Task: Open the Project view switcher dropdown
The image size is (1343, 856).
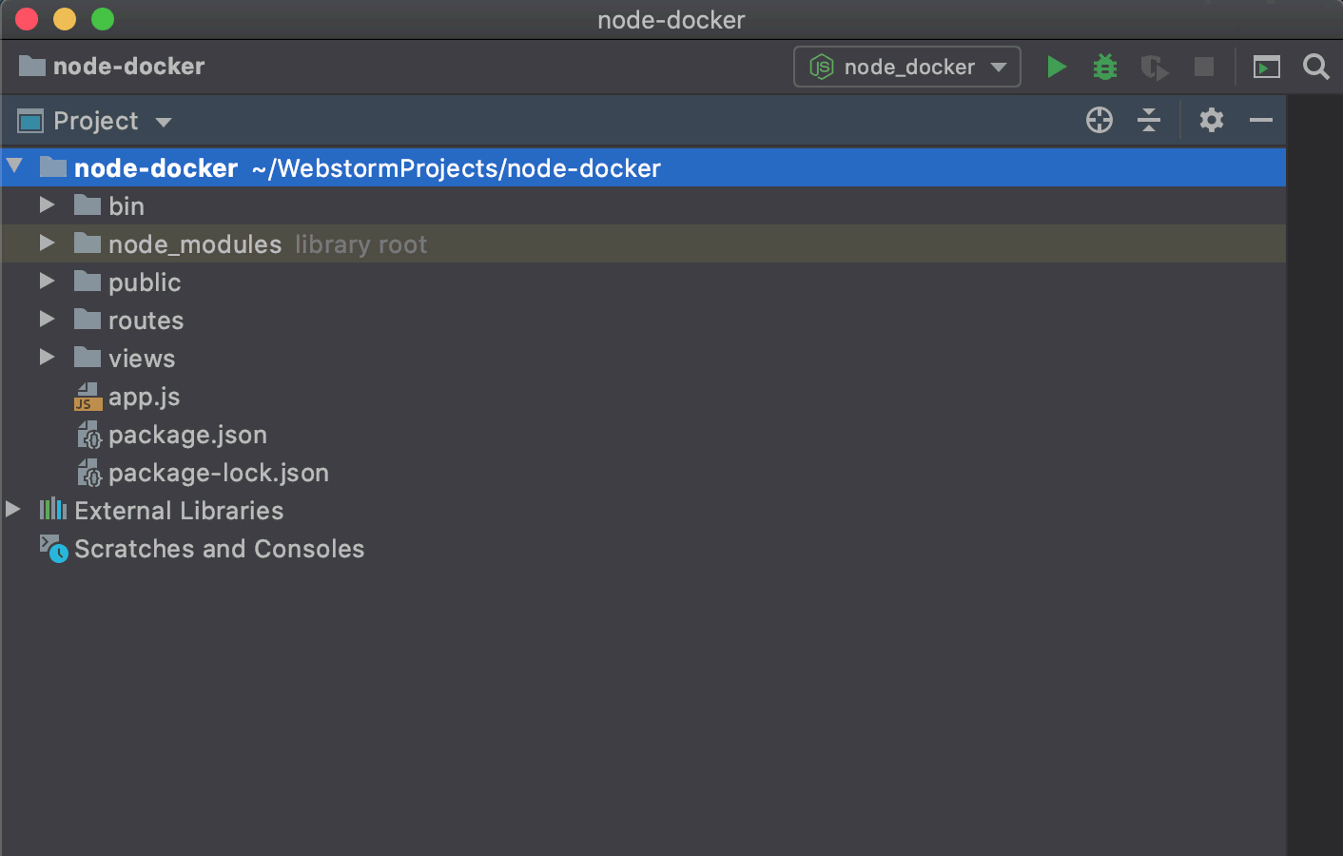Action: (163, 121)
